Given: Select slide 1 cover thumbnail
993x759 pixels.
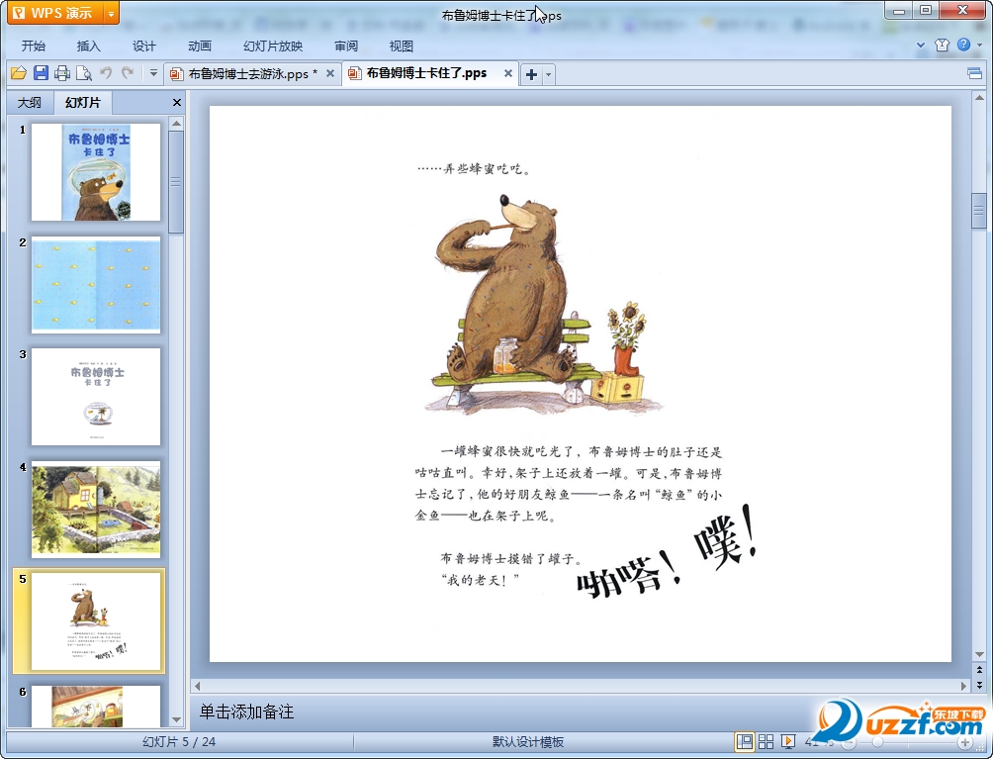Looking at the screenshot, I should [x=96, y=172].
